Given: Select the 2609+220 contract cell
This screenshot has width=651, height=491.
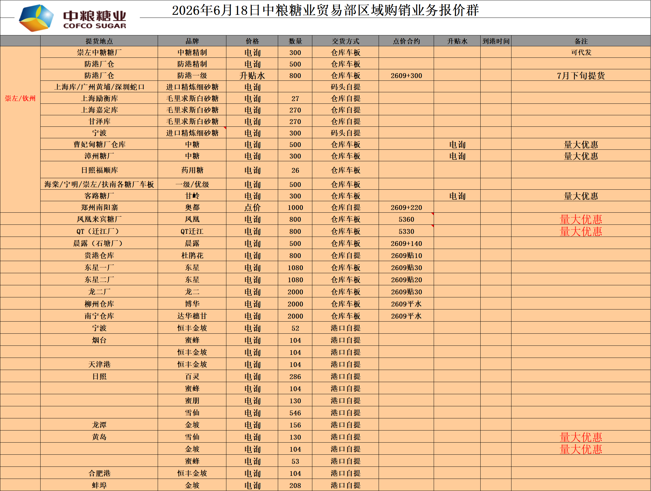Looking at the screenshot, I should tap(406, 207).
